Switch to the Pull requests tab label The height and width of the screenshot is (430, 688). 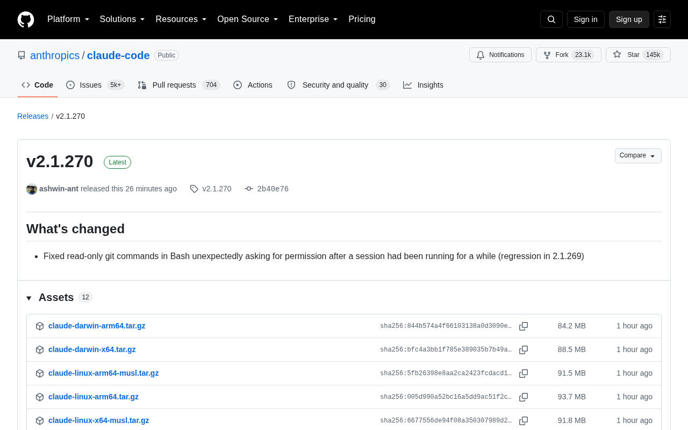coord(174,85)
